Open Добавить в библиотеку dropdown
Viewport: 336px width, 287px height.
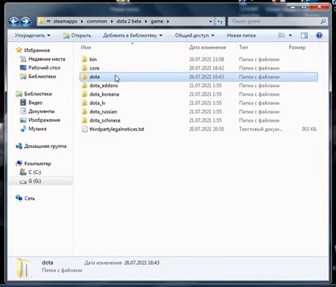[x=133, y=35]
